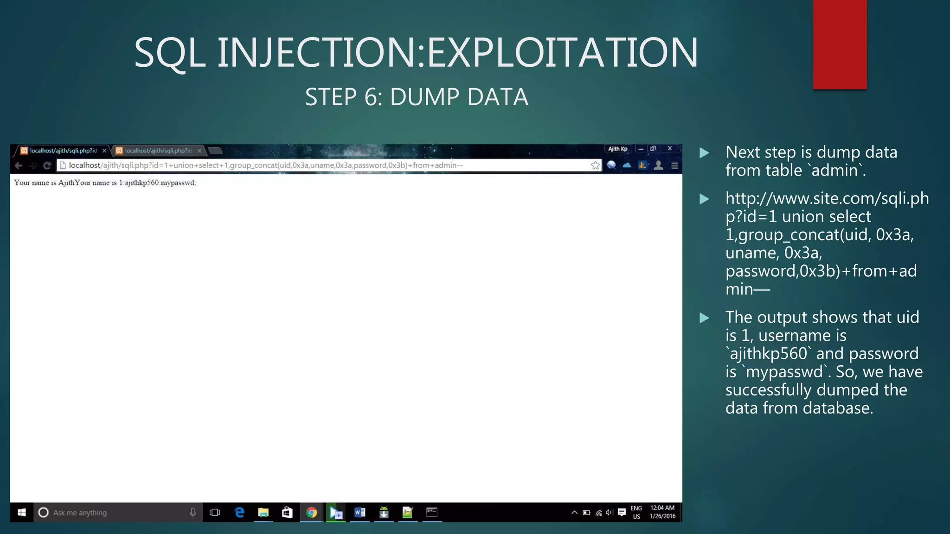This screenshot has width=950, height=534.
Task: Click the '1:ajithkp560:mypasswd;' output text
Action: pos(157,183)
